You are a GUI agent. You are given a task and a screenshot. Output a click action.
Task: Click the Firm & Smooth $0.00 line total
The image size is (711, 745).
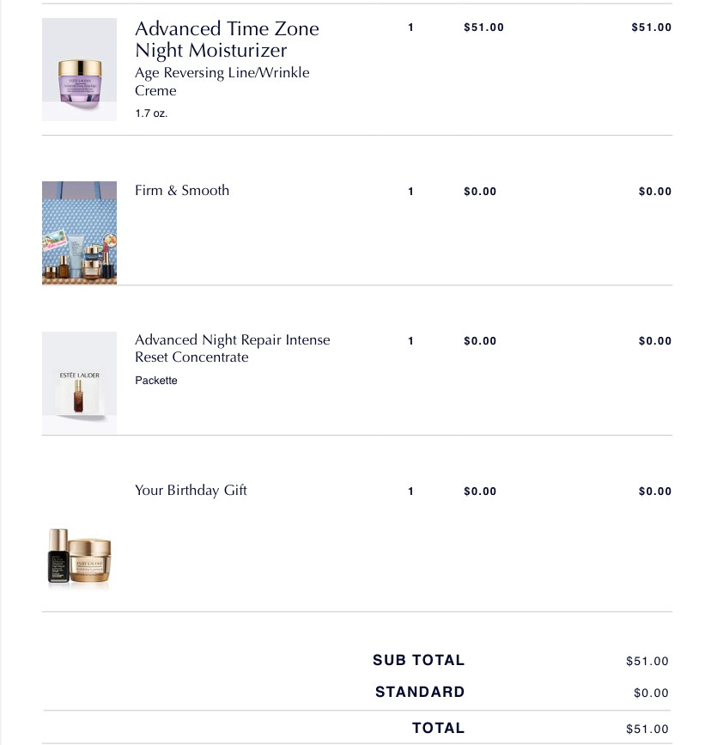655,192
